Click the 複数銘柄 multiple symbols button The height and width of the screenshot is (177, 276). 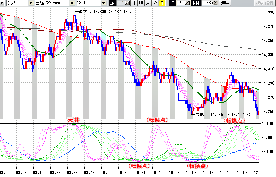264,3
